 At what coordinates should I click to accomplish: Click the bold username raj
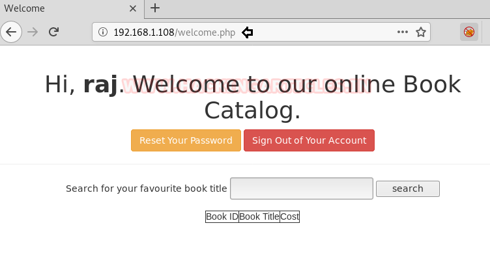coord(100,84)
